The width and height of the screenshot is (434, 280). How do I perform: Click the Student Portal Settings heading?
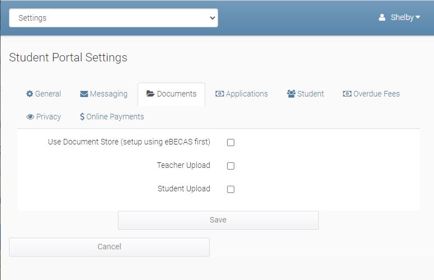click(68, 57)
